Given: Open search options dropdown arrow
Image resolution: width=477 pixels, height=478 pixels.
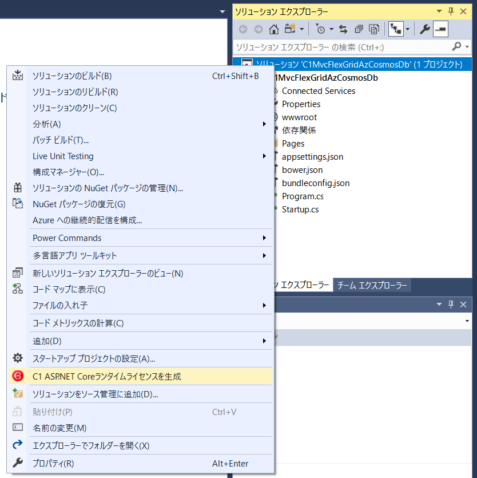Looking at the screenshot, I should pyautogui.click(x=467, y=47).
